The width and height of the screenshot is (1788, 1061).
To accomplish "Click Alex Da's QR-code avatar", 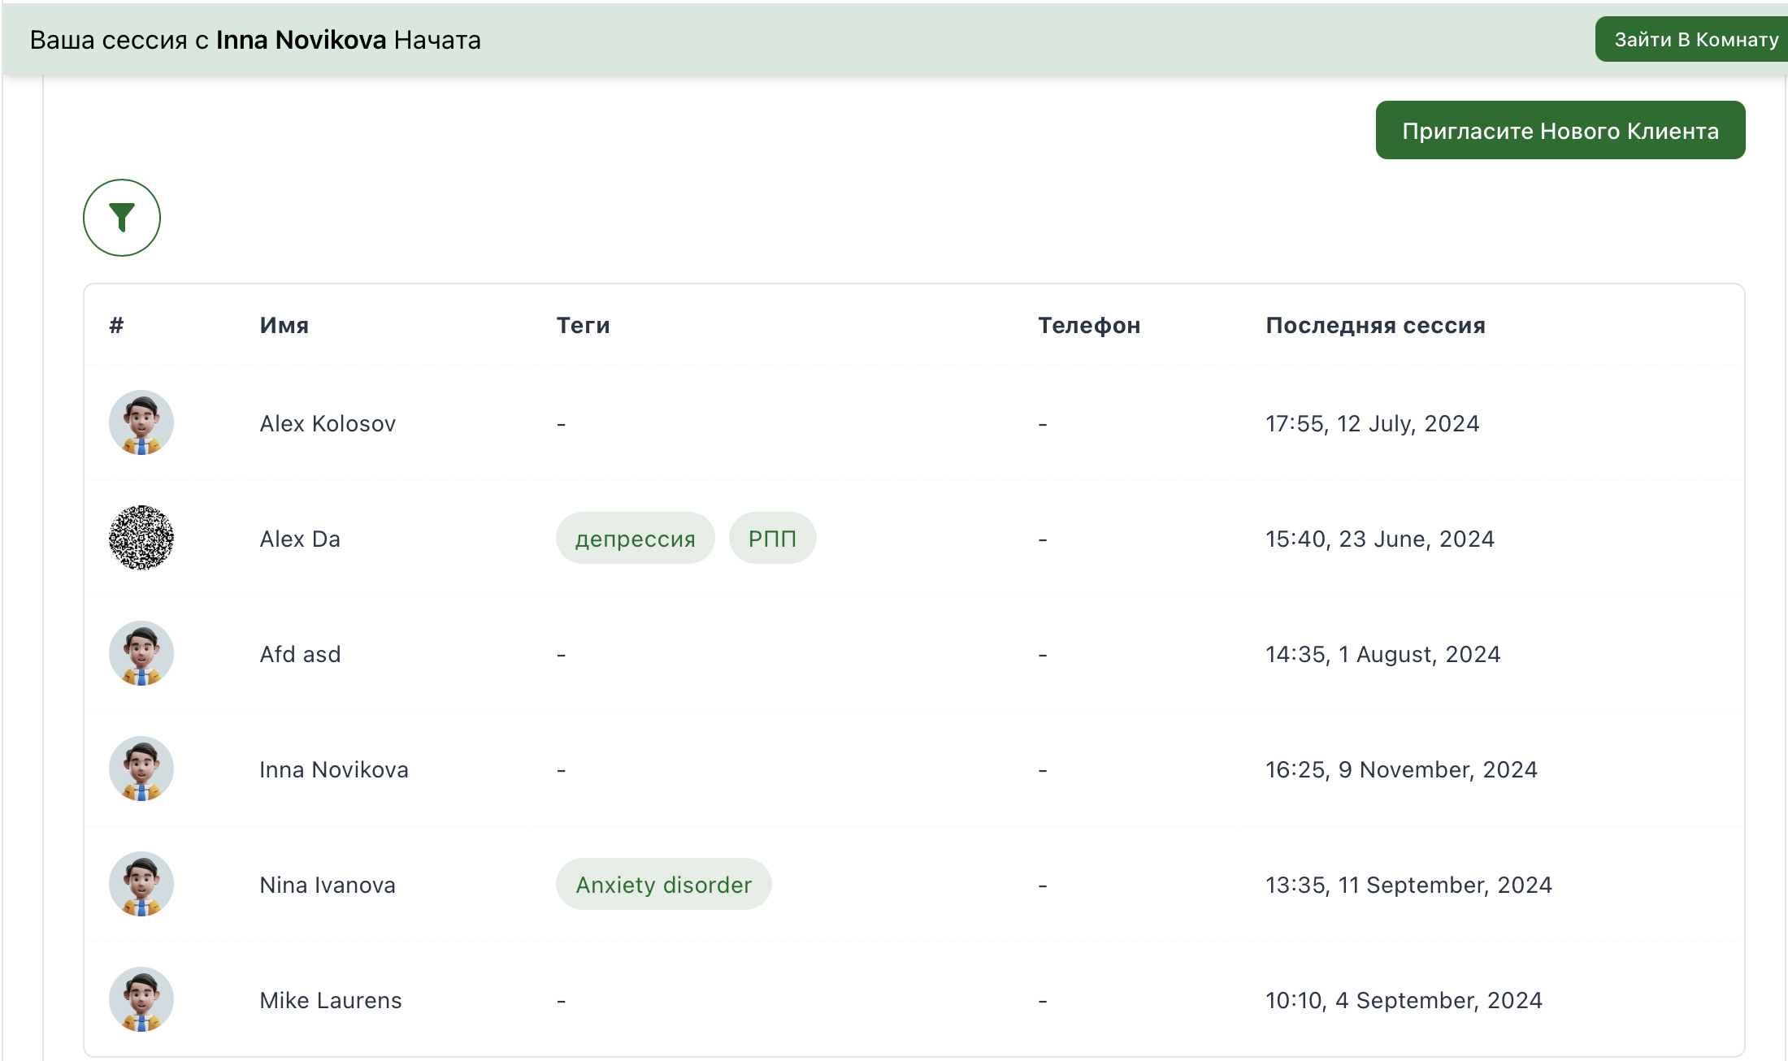I will coord(141,538).
